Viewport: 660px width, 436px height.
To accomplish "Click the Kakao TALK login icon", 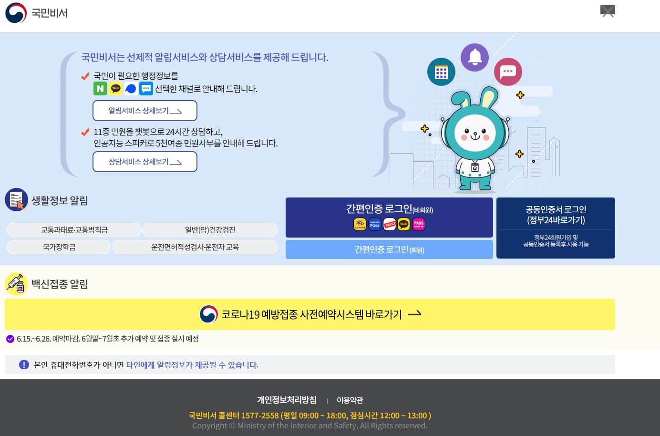I will 404,224.
